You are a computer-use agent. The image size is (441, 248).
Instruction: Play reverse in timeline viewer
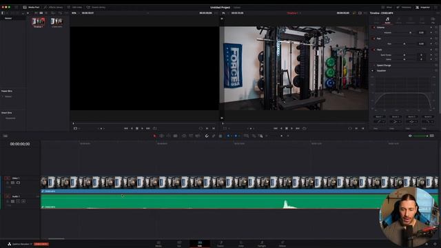coord(281,129)
